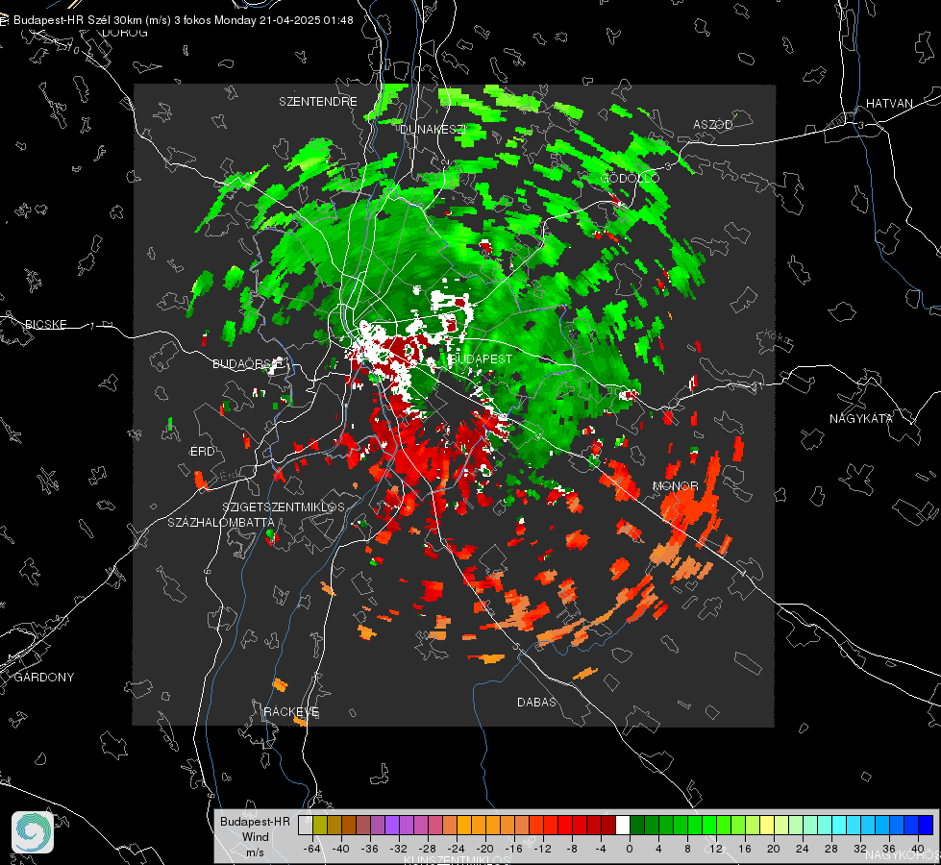This screenshot has width=941, height=865.
Task: Click the -24 legend scale value
Action: [457, 849]
